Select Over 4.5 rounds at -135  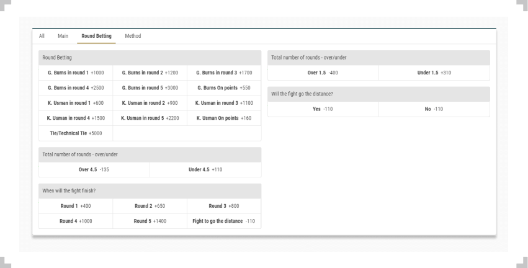[x=94, y=170]
